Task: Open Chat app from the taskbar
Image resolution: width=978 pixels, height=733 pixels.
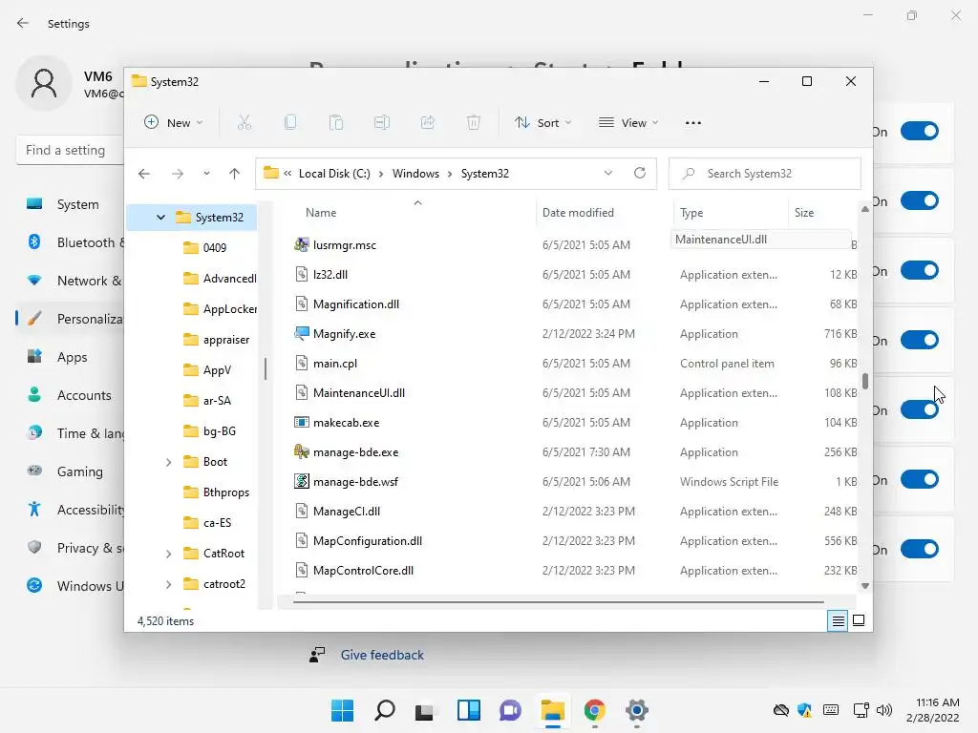Action: tap(510, 710)
